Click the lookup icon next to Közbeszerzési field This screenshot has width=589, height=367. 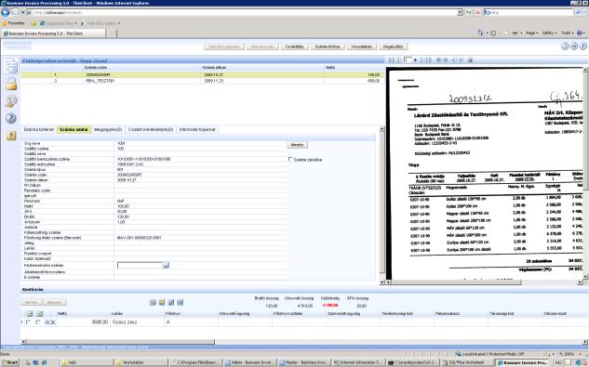coord(166,265)
